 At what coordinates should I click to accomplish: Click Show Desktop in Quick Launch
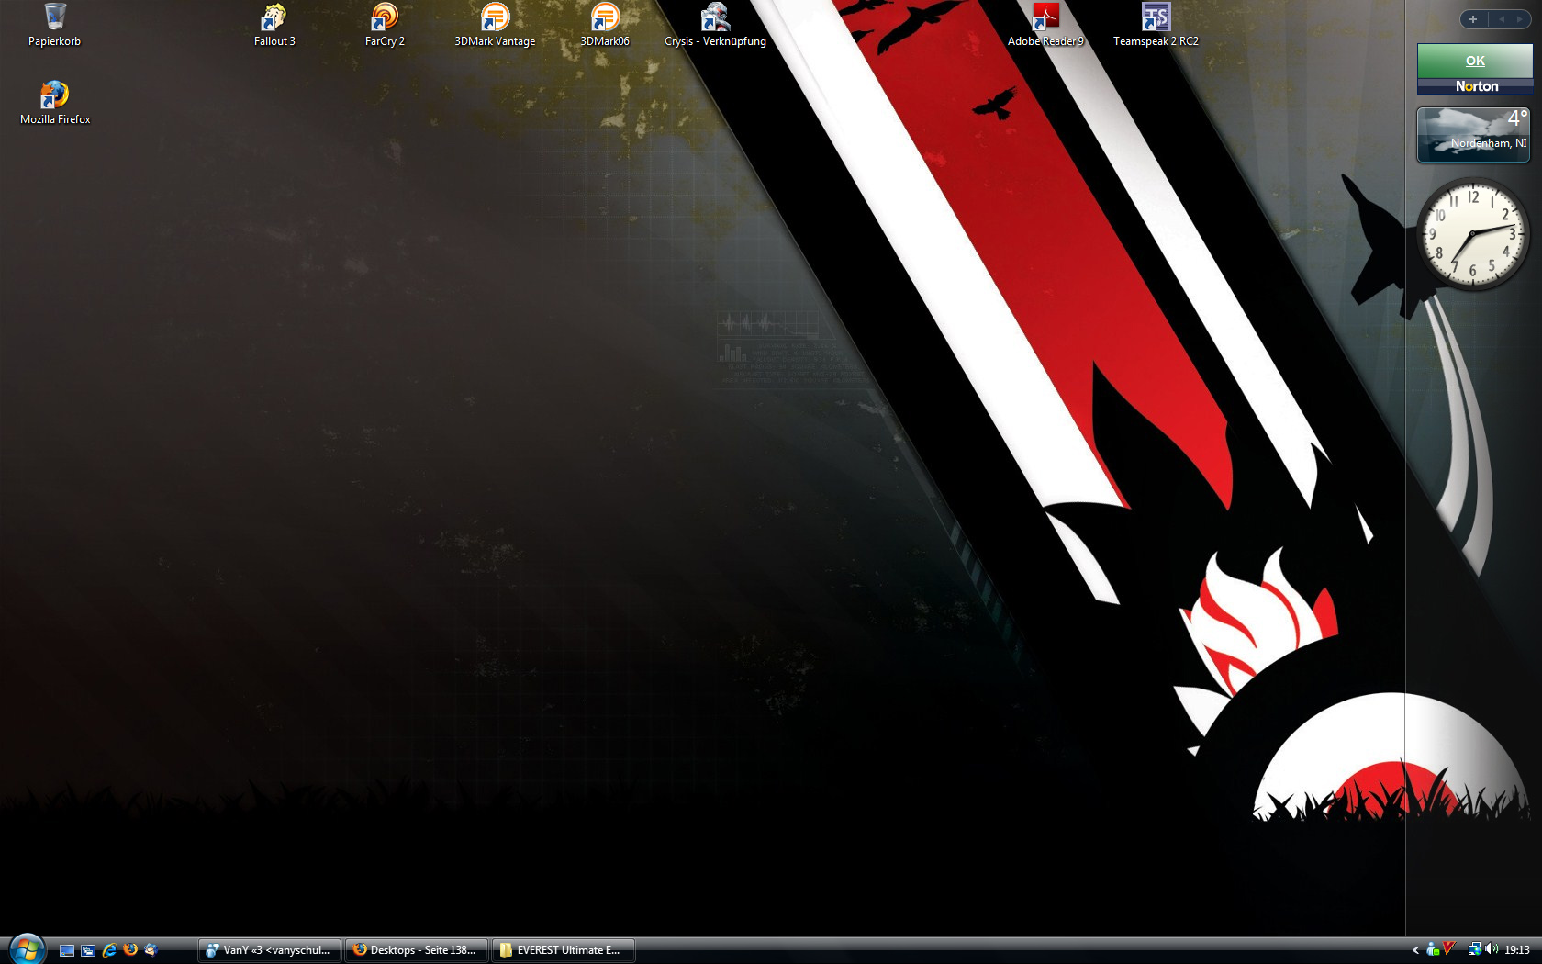pos(67,950)
